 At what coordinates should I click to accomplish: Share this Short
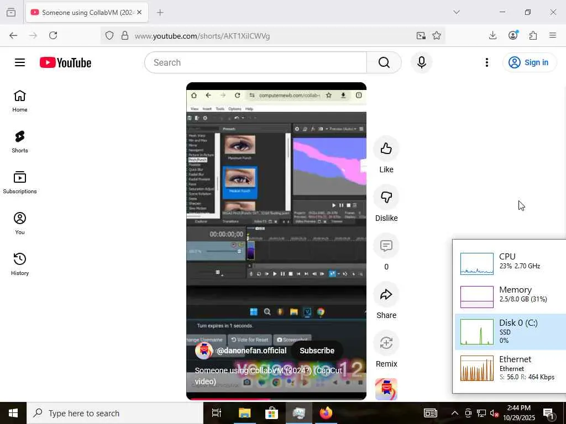tap(386, 295)
